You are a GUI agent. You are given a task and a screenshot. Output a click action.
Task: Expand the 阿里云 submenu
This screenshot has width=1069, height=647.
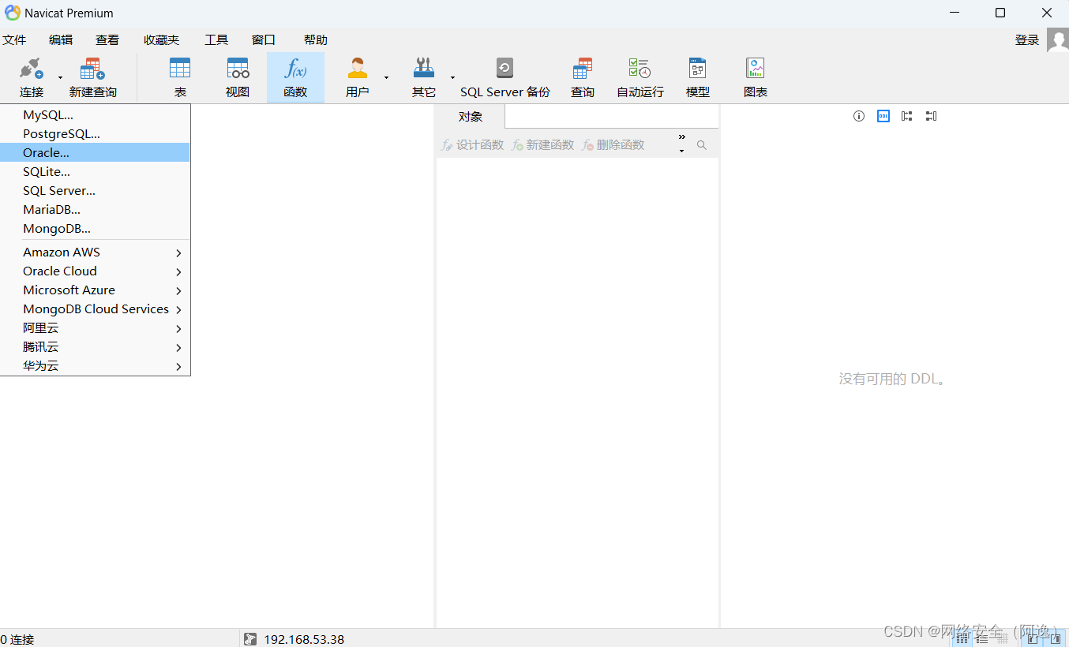click(x=95, y=328)
